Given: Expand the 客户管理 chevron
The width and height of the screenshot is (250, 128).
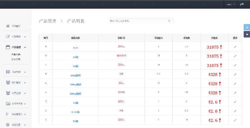Looking at the screenshot, I should [x=25, y=83].
